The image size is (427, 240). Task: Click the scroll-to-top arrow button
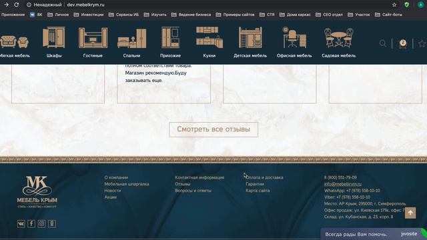click(410, 213)
